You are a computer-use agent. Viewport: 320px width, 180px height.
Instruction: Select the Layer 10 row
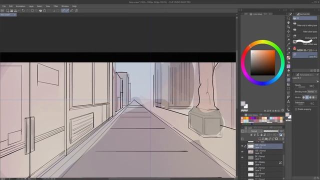pyautogui.click(x=265, y=152)
